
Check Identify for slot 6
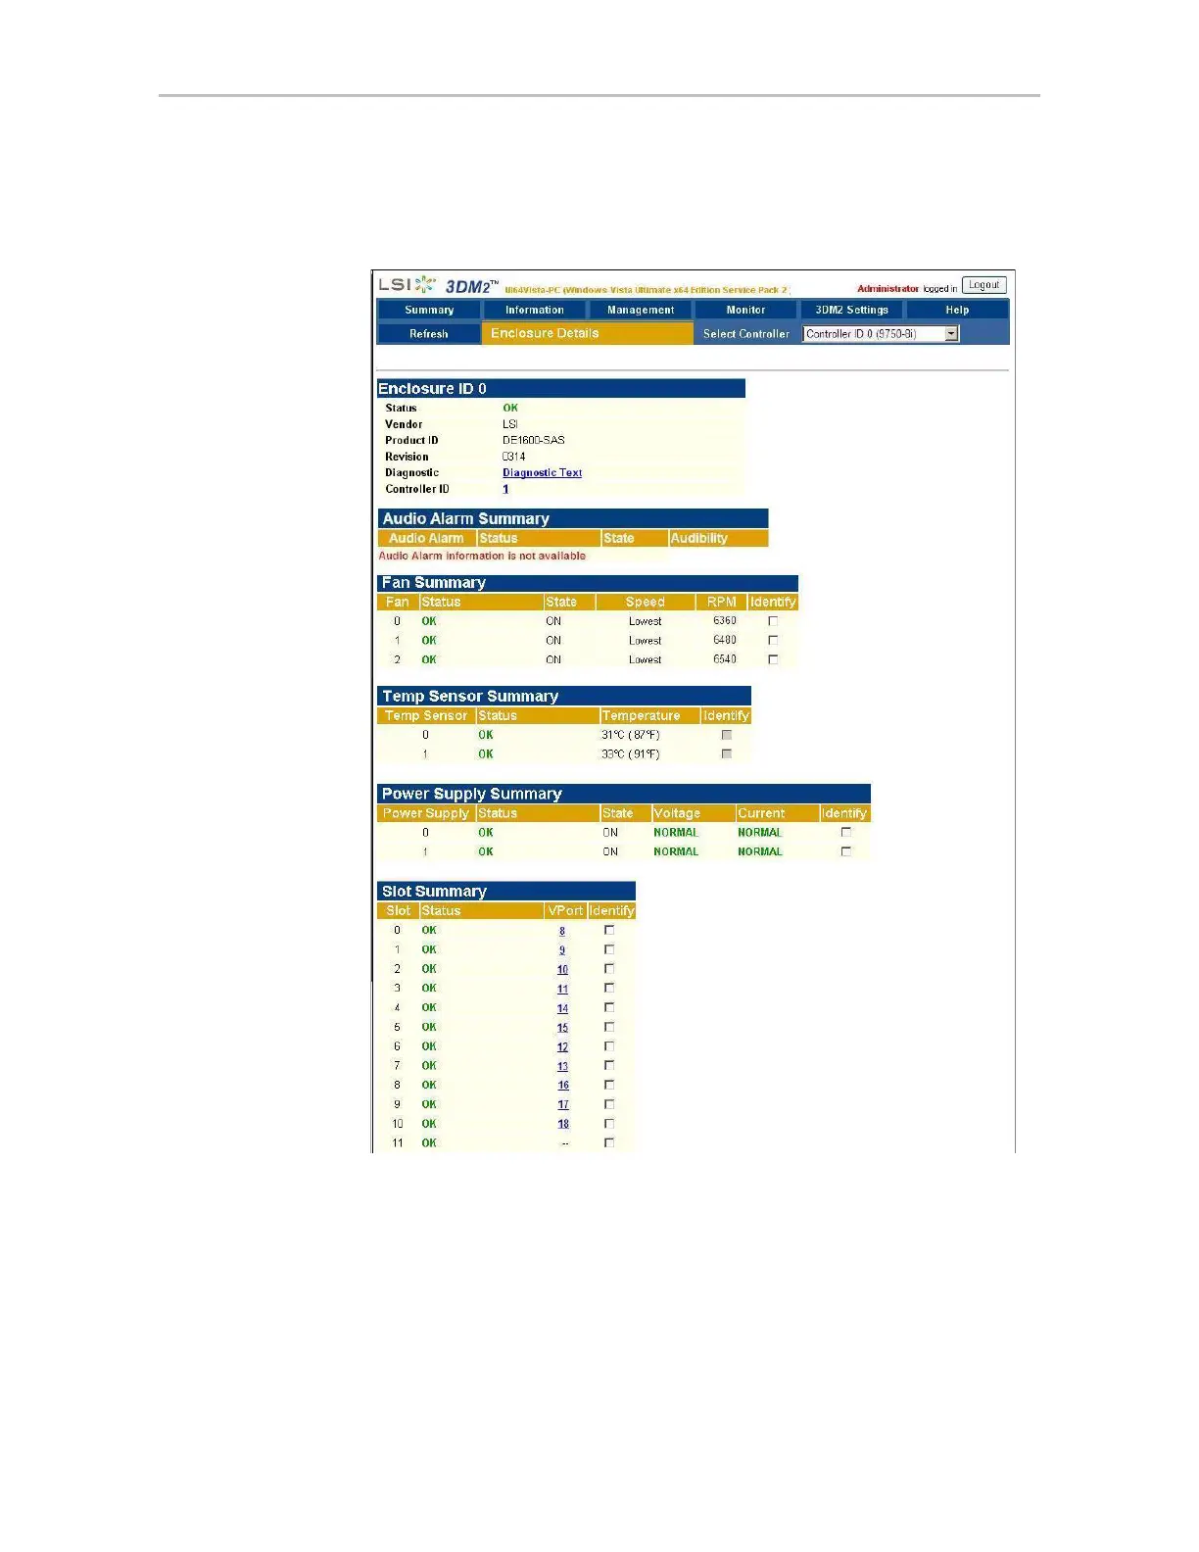pos(609,1046)
